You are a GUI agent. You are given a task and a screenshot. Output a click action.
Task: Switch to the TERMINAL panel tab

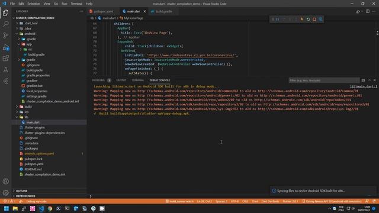click(x=138, y=80)
